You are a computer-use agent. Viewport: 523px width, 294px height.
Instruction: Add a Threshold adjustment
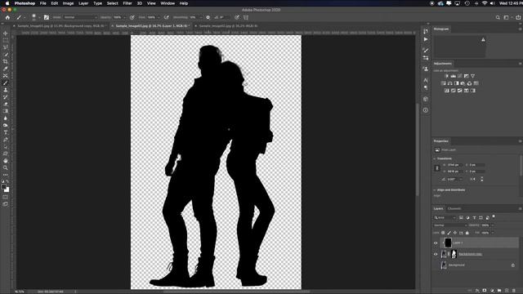click(x=459, y=91)
